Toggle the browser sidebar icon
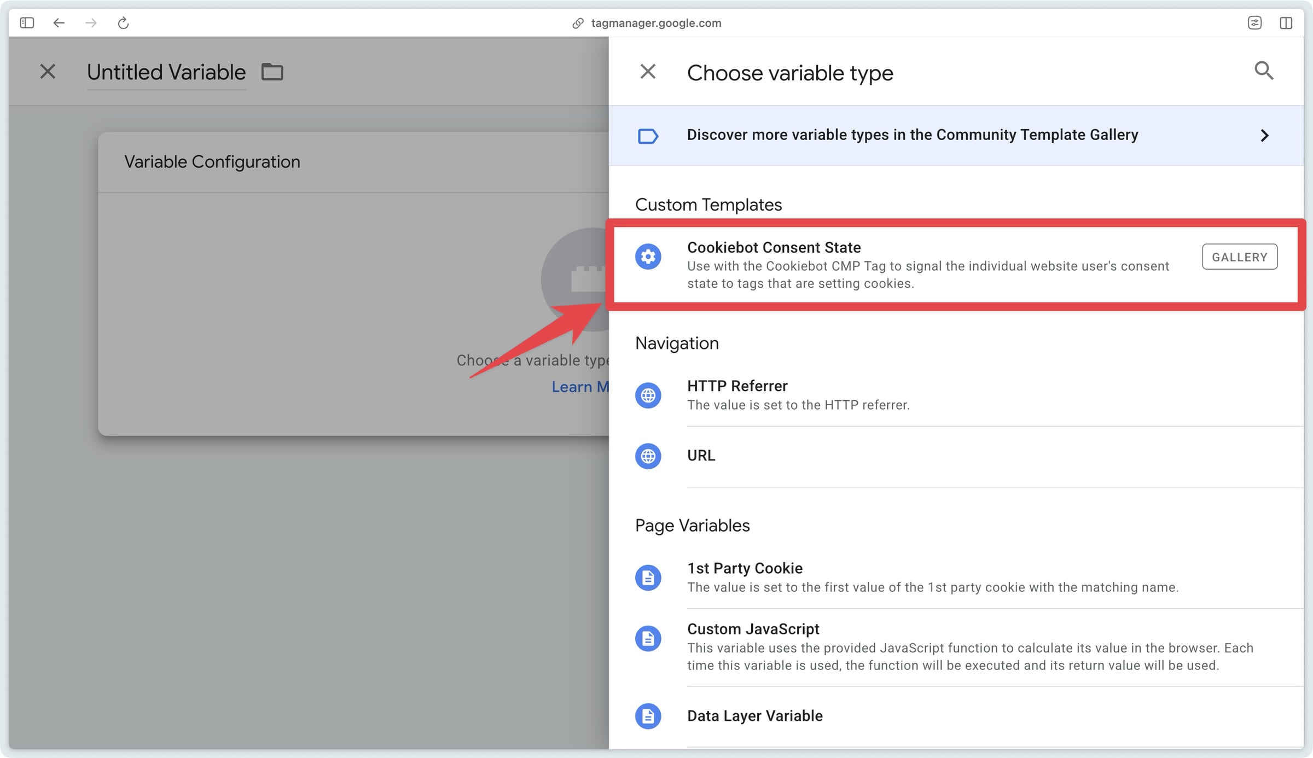 pos(27,23)
